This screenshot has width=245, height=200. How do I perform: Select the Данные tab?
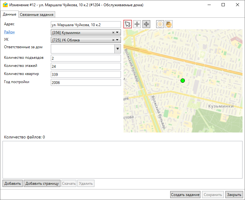9,14
